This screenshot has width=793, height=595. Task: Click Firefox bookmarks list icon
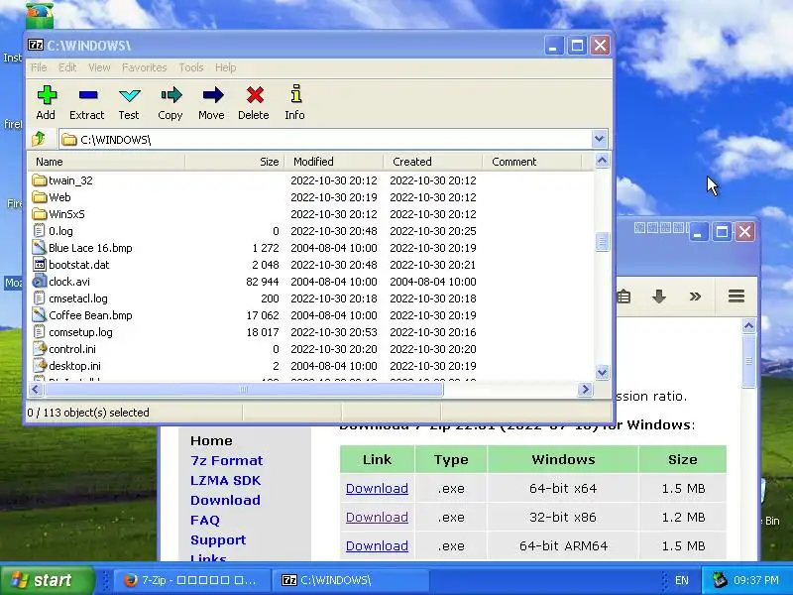point(623,297)
